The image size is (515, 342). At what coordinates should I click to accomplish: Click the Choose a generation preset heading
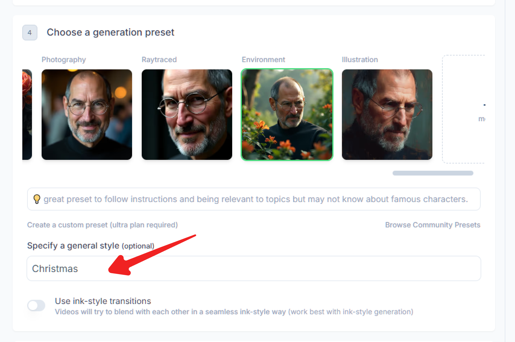click(x=110, y=32)
